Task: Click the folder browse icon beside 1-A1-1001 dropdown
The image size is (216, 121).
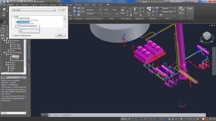Action: pos(59,10)
